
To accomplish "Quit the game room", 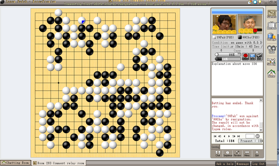I will [257, 153].
